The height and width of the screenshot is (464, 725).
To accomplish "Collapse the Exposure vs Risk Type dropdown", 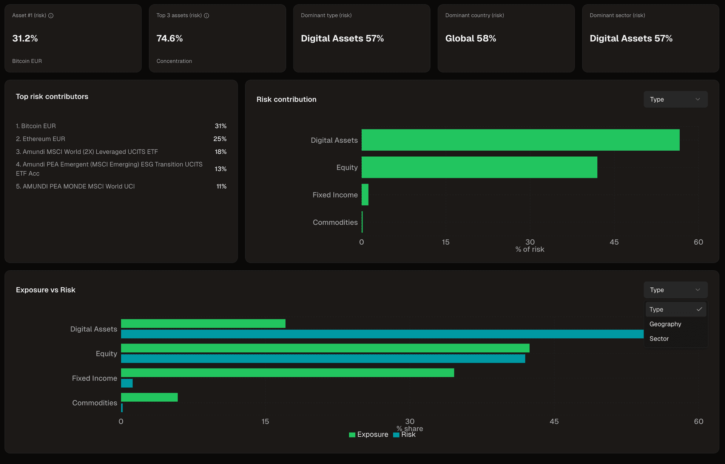I will point(675,290).
